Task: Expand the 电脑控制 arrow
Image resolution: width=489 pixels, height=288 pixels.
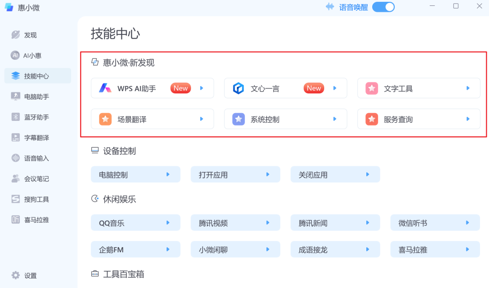Action: (168, 174)
